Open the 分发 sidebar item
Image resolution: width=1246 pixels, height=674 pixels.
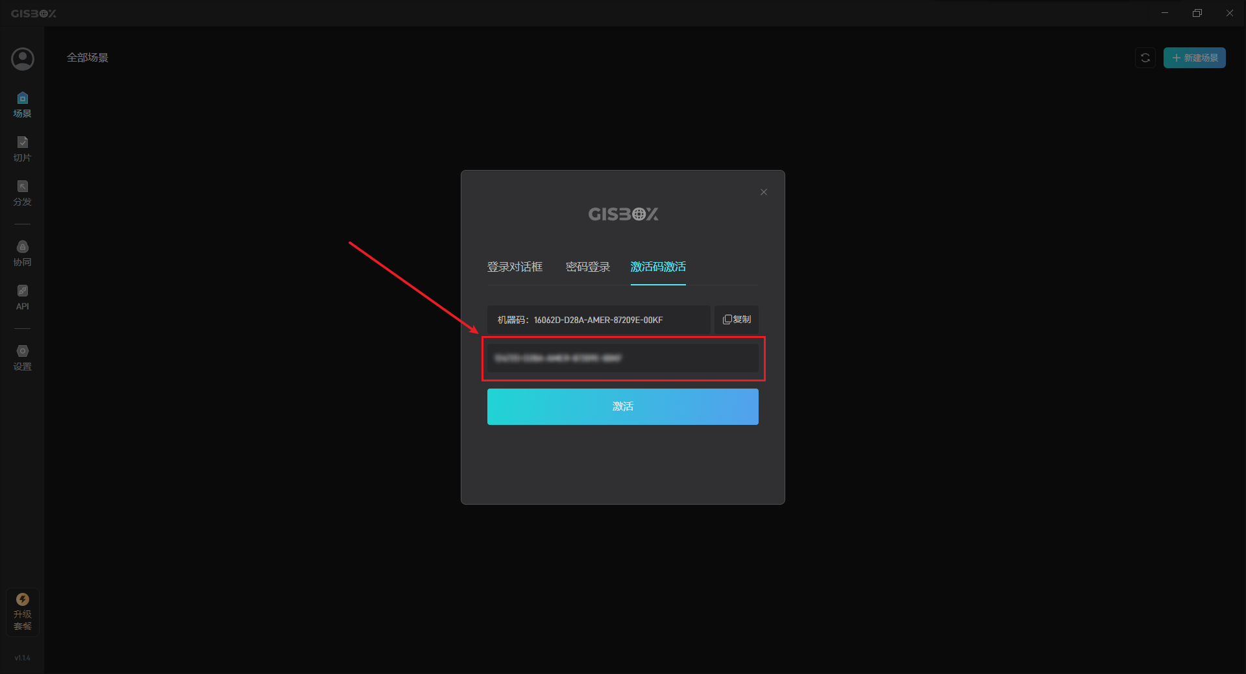coord(23,193)
